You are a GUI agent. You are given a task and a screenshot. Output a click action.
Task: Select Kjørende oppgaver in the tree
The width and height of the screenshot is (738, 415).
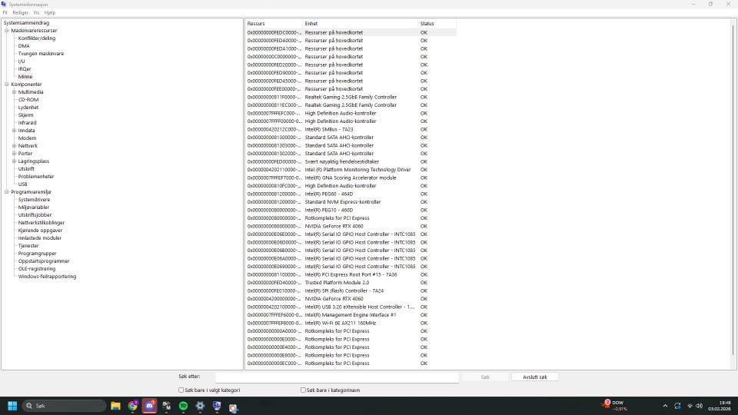[40, 231]
